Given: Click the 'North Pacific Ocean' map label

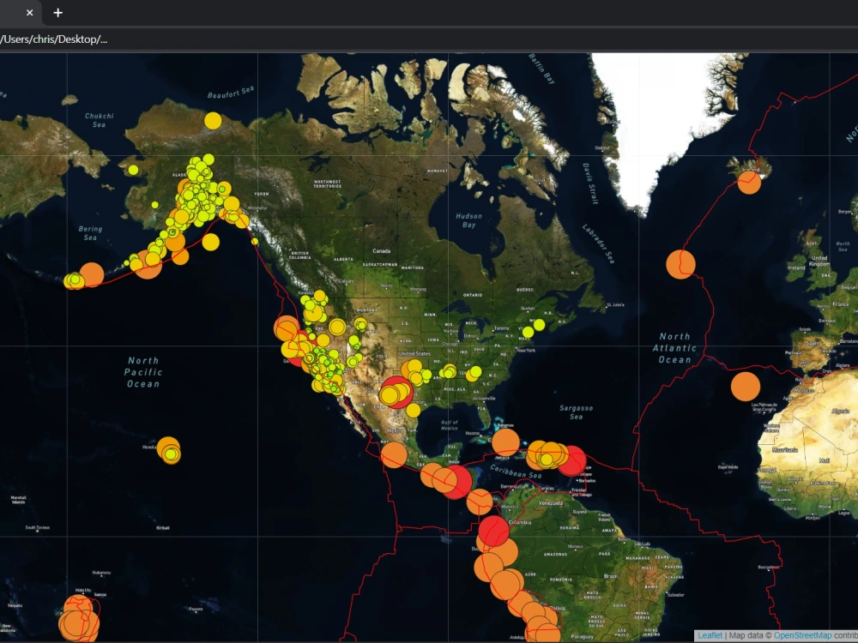Looking at the screenshot, I should (x=143, y=372).
